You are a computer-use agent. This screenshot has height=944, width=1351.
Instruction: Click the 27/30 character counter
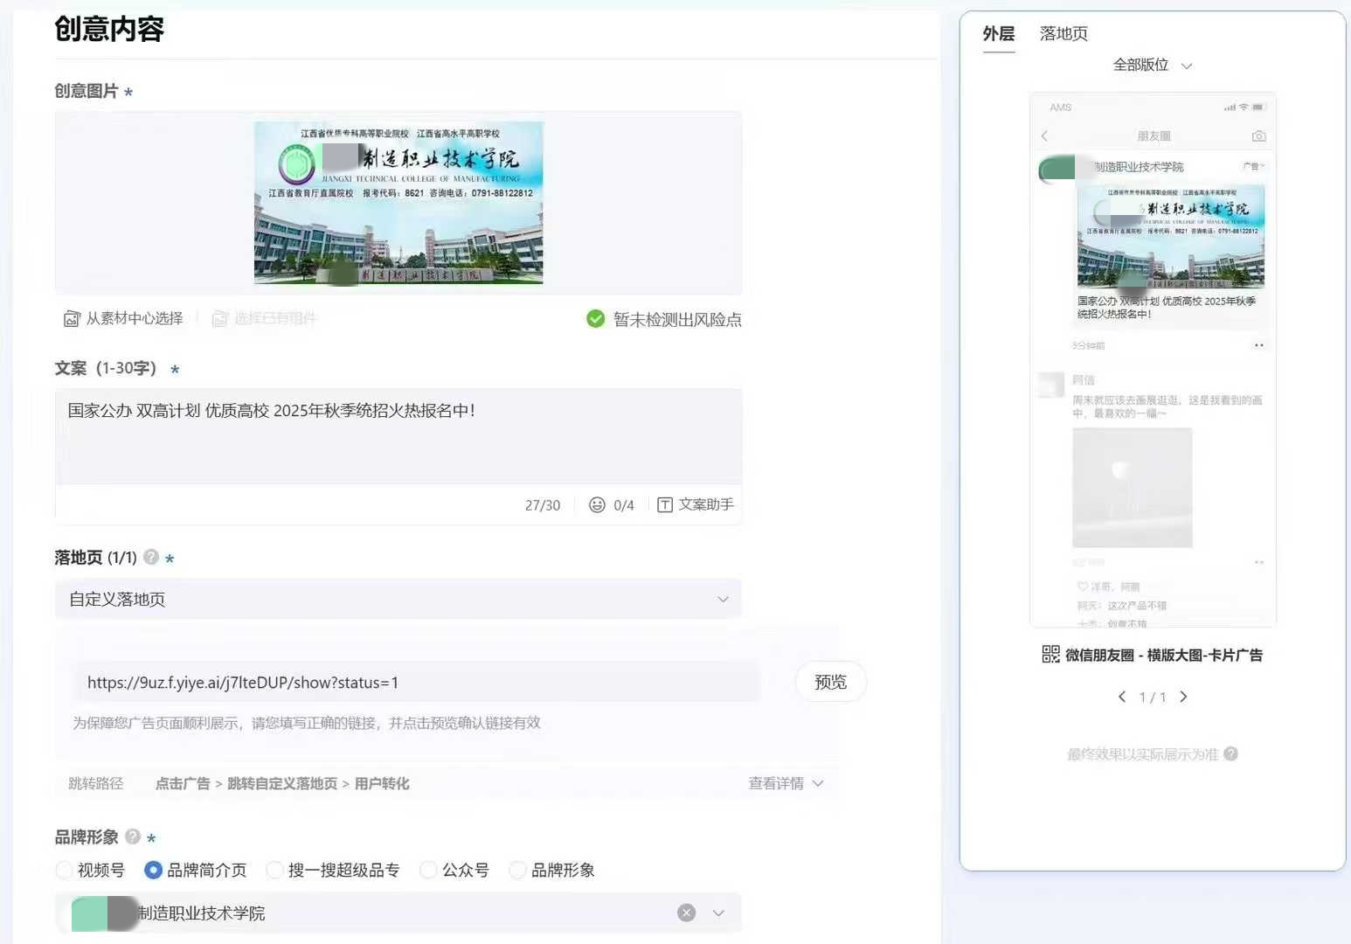[x=543, y=505]
